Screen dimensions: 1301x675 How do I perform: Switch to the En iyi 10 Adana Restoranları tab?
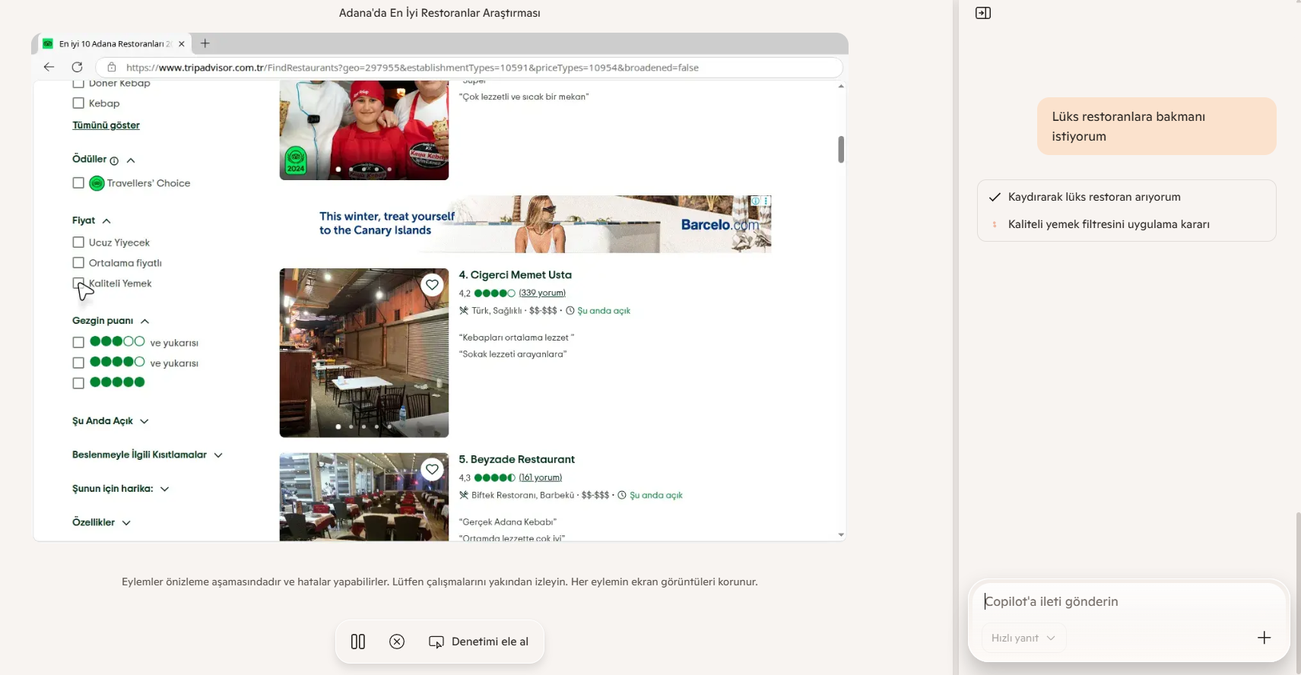tap(114, 44)
